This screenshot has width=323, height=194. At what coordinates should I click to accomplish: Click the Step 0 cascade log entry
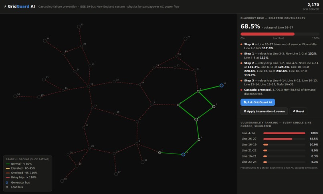point(280,46)
